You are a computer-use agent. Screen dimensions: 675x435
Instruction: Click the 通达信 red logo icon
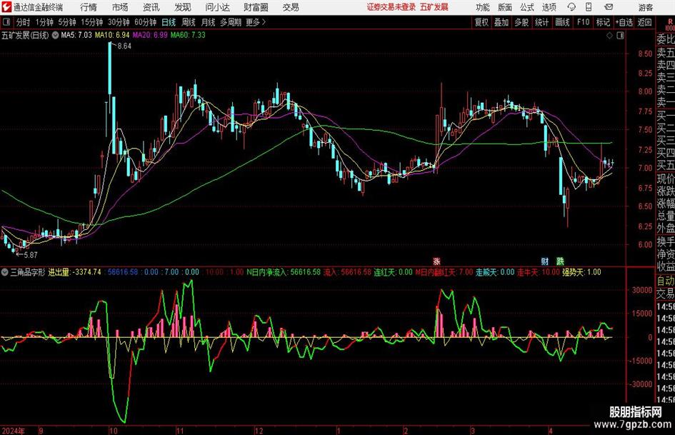[6, 7]
